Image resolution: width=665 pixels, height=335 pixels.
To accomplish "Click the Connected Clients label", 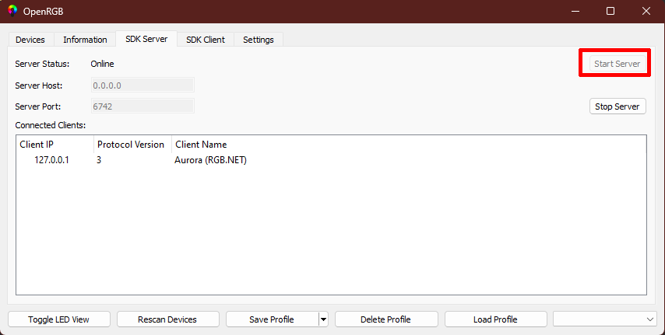I will coord(51,125).
